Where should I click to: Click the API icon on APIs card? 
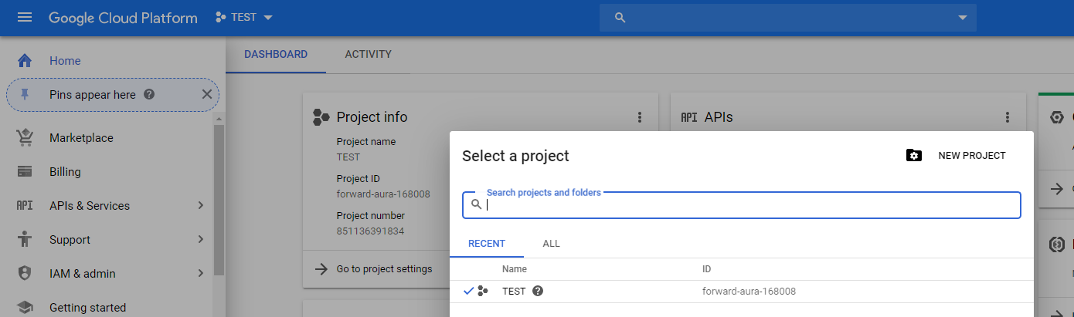point(688,117)
